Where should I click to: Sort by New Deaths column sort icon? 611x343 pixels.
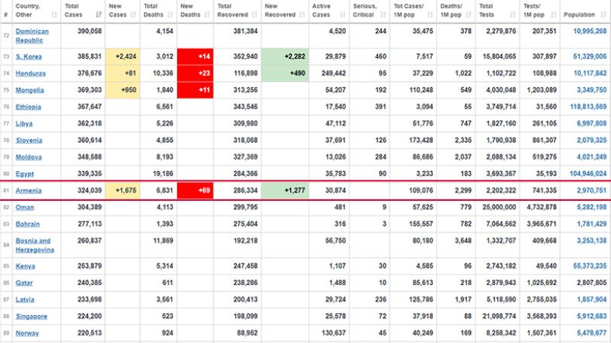click(x=207, y=15)
